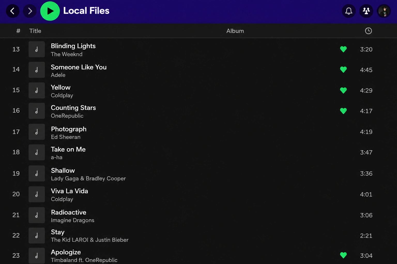Click track number 19
The width and height of the screenshot is (397, 264).
[x=16, y=174]
